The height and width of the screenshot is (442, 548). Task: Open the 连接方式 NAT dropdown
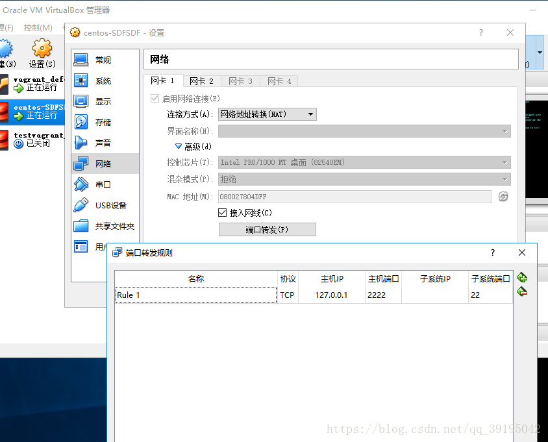click(268, 114)
